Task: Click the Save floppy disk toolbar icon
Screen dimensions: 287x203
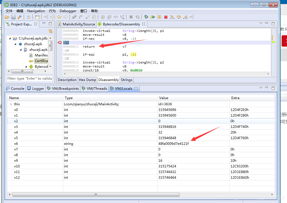Action: point(13,17)
